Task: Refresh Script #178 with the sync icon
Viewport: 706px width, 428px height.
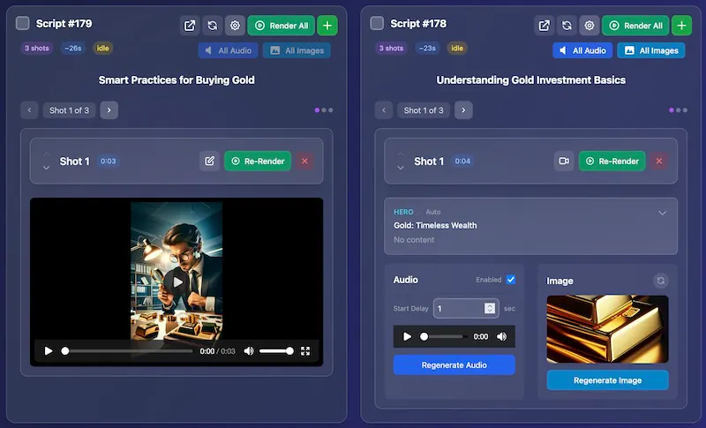Action: coord(567,26)
